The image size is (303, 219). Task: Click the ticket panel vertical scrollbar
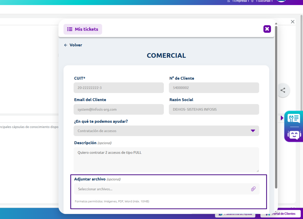coord(276,107)
